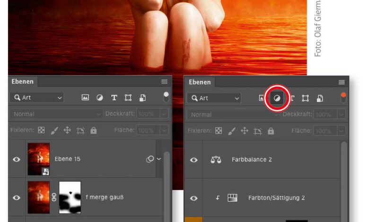Lock artboard nesting icon in right panel
This screenshot has height=222, width=369.
[x=257, y=131]
